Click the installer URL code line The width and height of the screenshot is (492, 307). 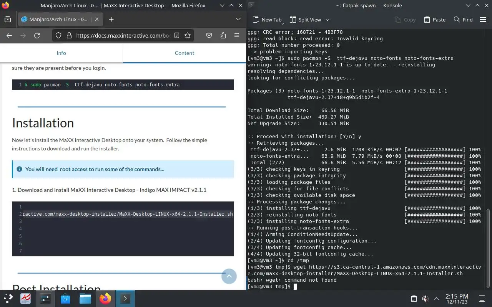point(128,214)
